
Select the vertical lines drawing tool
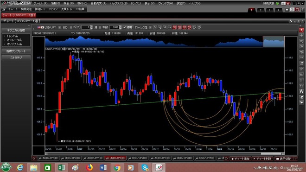coord(301,80)
